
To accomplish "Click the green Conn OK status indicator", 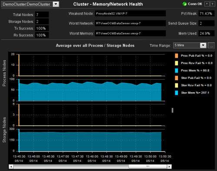I will pyautogui.click(x=184, y=4).
